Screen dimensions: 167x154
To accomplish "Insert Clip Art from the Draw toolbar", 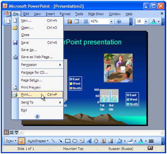I will [104, 141].
